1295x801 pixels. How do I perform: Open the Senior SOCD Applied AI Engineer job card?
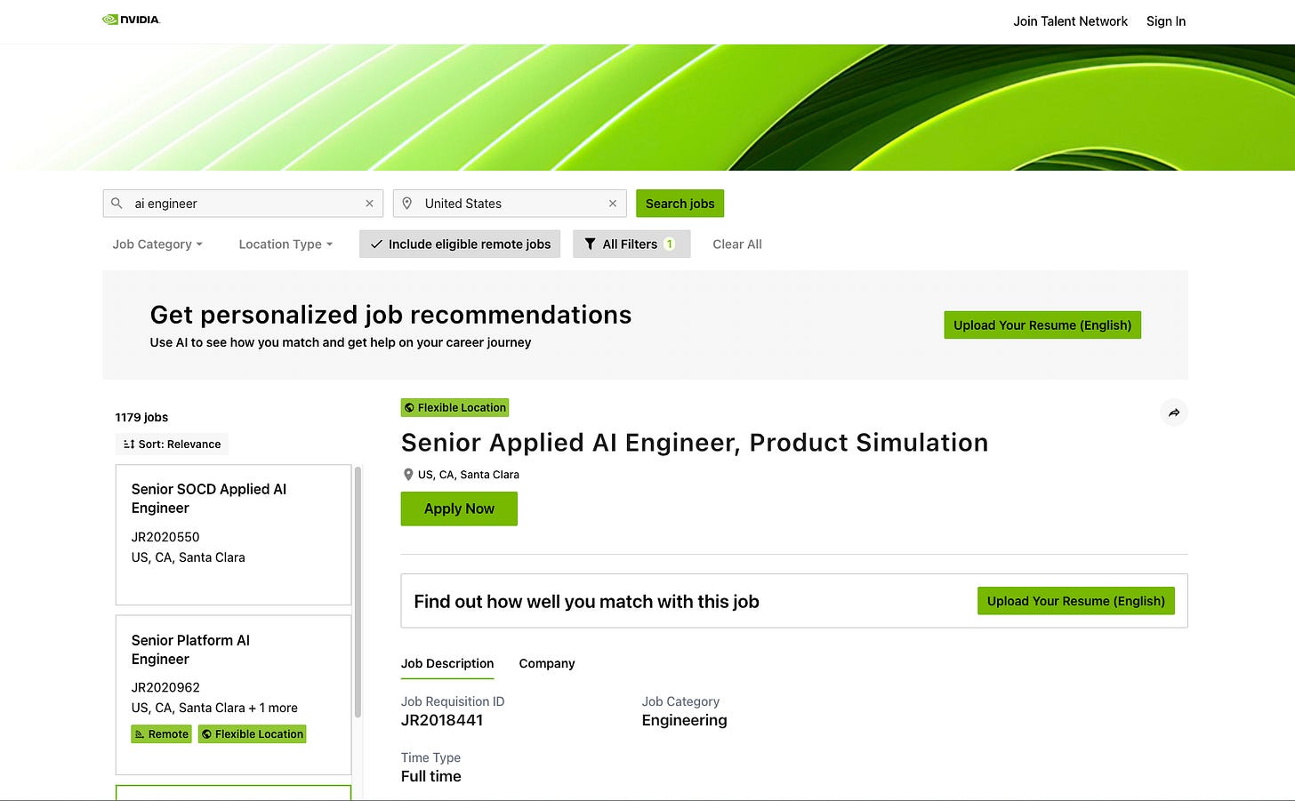pos(233,534)
